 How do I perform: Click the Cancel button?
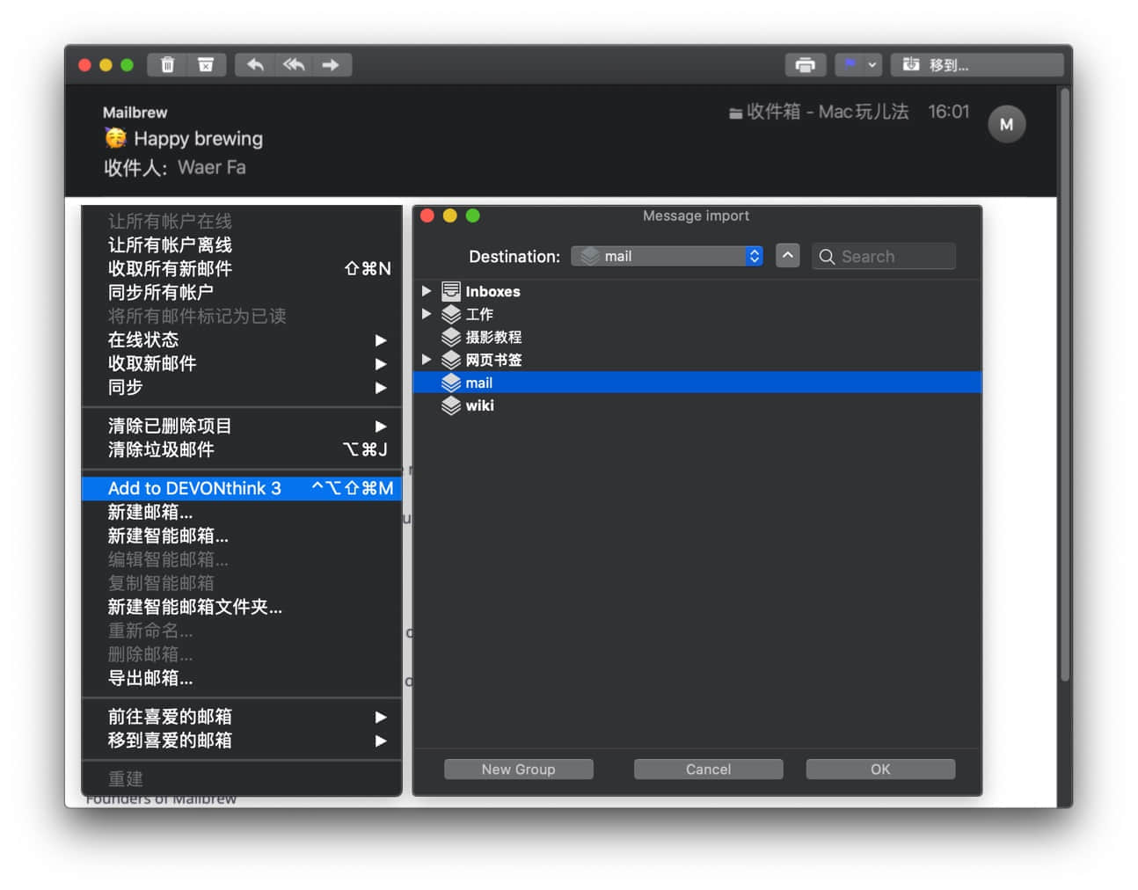pos(709,770)
